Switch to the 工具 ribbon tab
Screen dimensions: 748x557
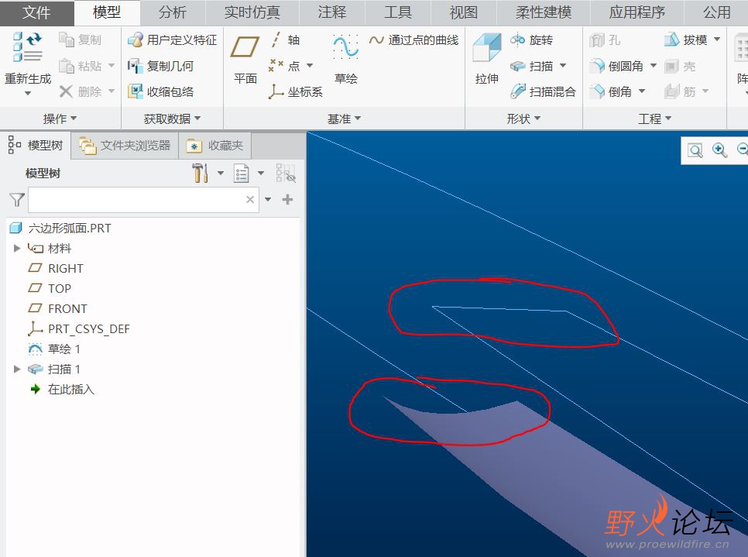click(398, 12)
